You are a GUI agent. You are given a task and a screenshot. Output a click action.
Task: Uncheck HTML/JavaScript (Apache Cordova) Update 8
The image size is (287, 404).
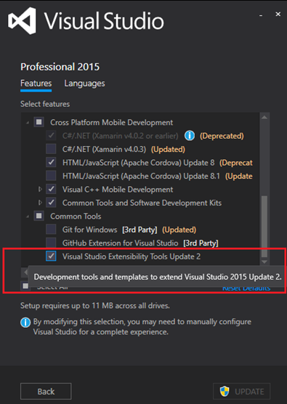pyautogui.click(x=51, y=163)
